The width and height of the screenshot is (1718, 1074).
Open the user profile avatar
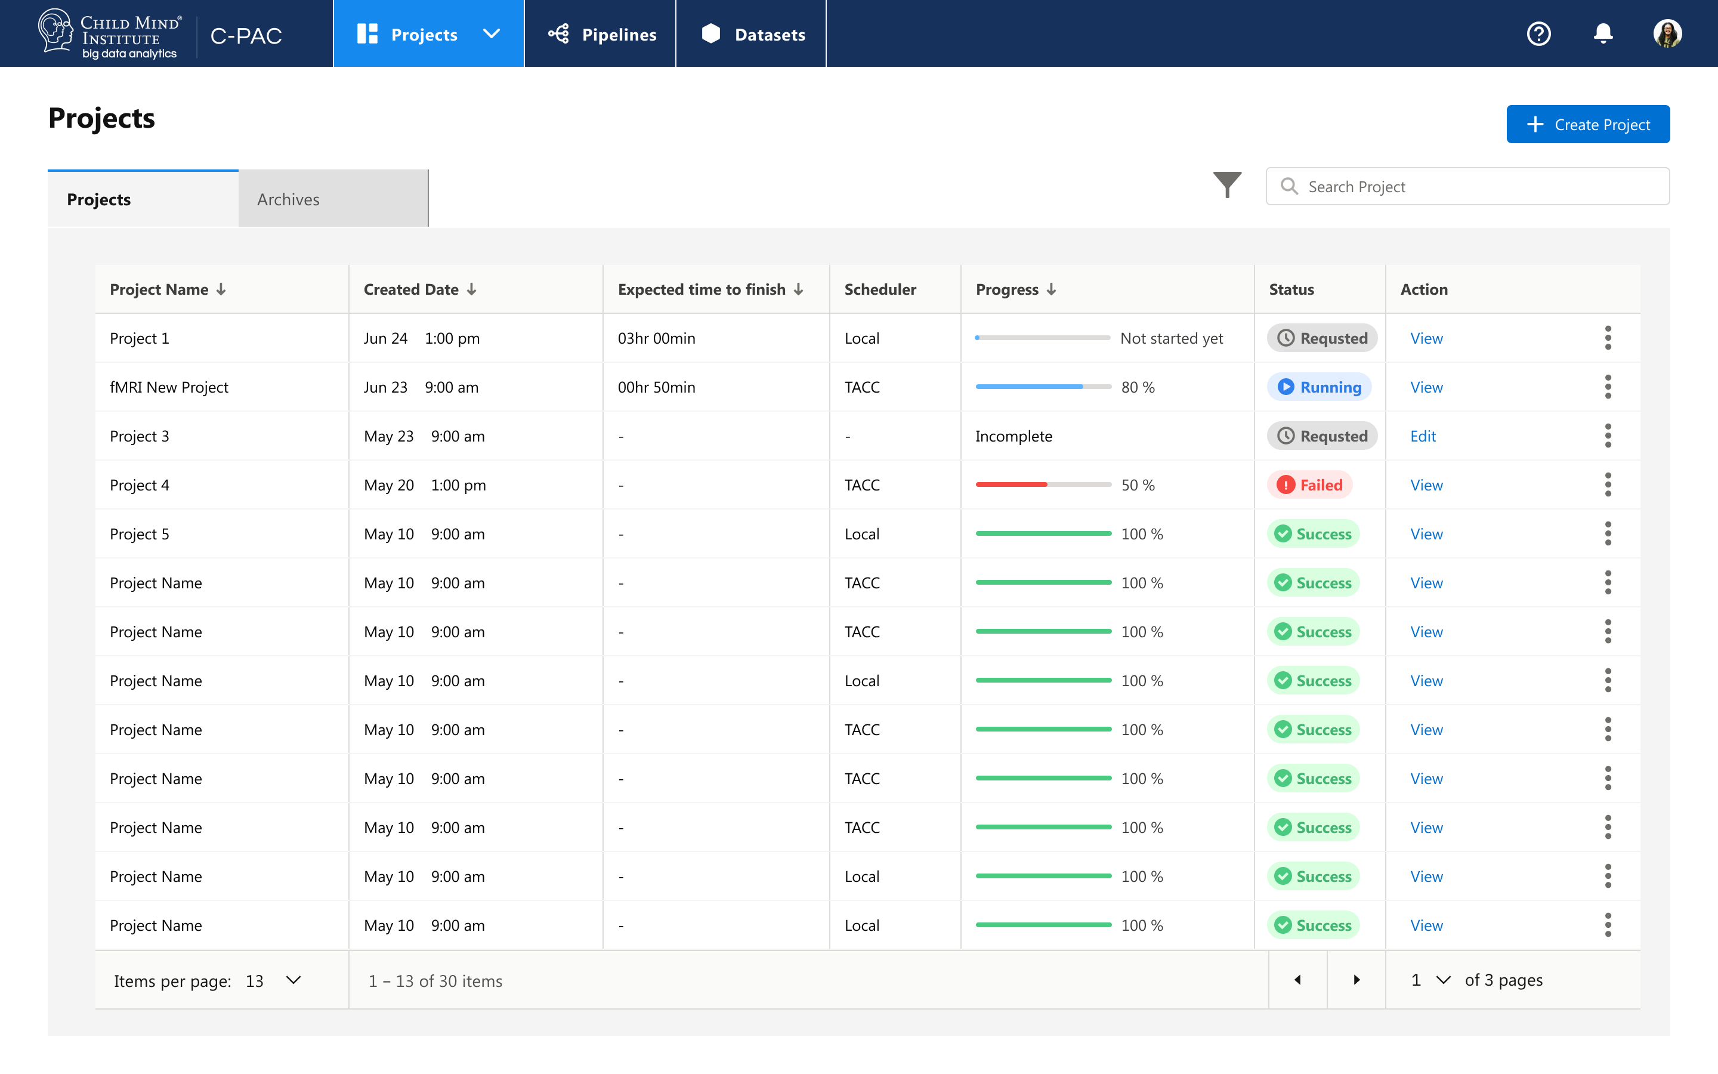1667,33
